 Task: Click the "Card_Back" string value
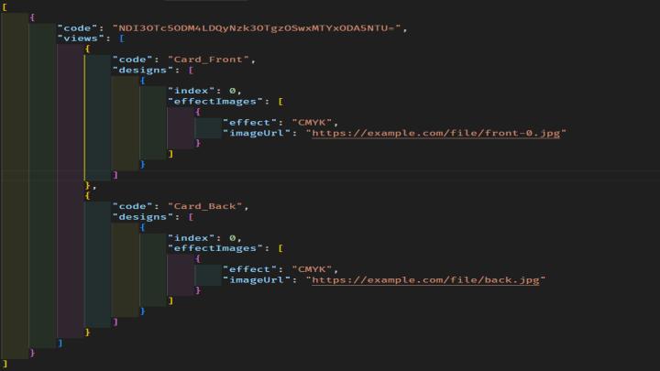(x=205, y=206)
